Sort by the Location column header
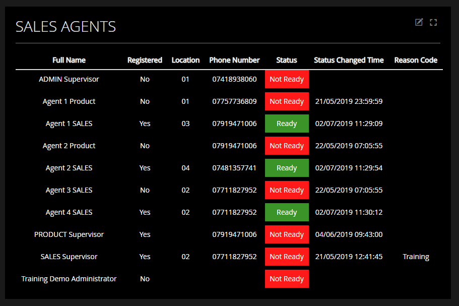Viewport: 459px width, 306px height. (185, 60)
